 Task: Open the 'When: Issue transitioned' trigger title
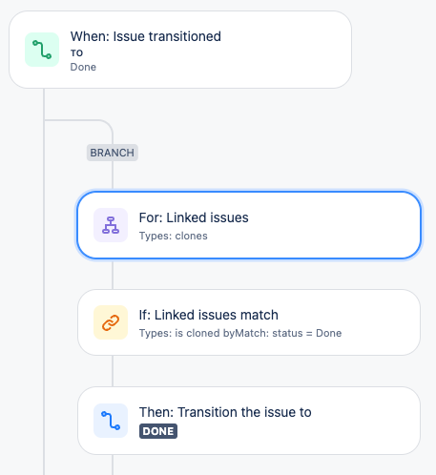pyautogui.click(x=146, y=36)
